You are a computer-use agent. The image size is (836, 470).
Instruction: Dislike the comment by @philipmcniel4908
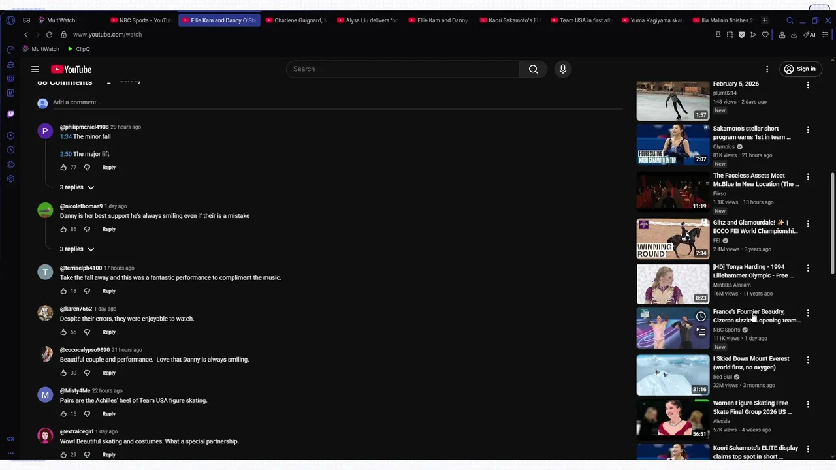[x=87, y=168]
